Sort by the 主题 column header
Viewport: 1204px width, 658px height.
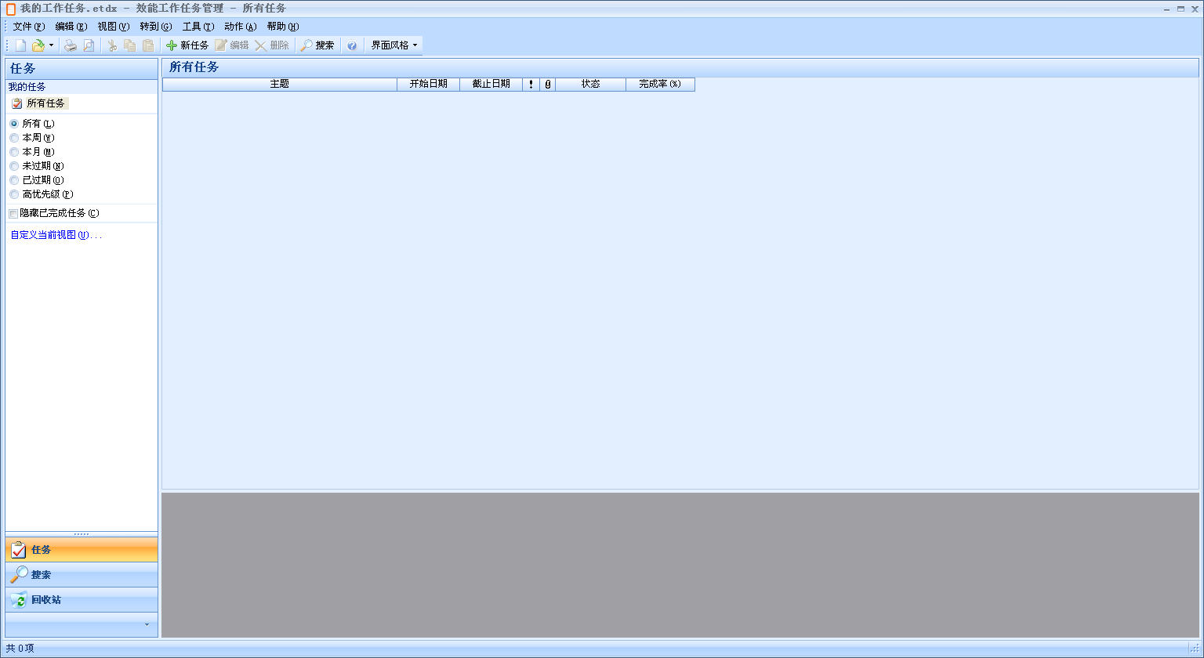click(x=280, y=84)
